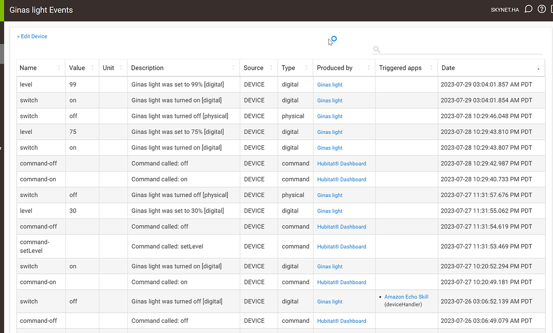The image size is (553, 333).
Task: Go back via Edit Device link
Action: click(32, 36)
